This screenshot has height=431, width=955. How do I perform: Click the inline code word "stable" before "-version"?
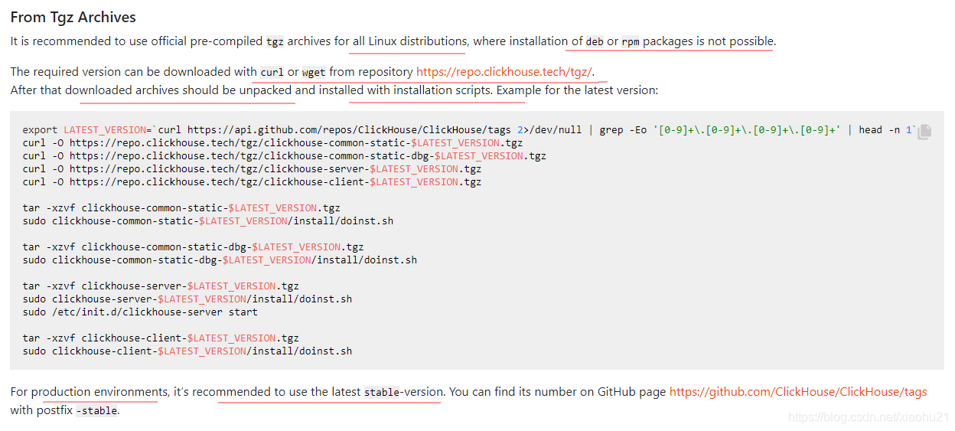[381, 393]
